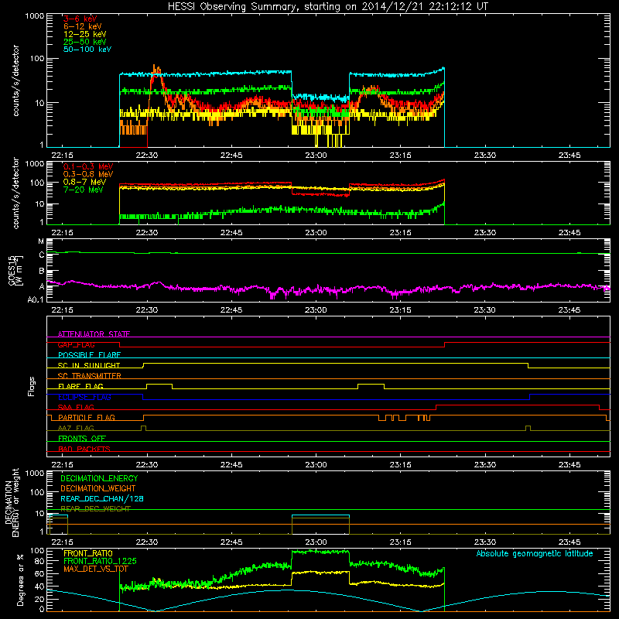Click the GOES15 vertical axis label
The height and width of the screenshot is (619, 619).
pos(15,271)
